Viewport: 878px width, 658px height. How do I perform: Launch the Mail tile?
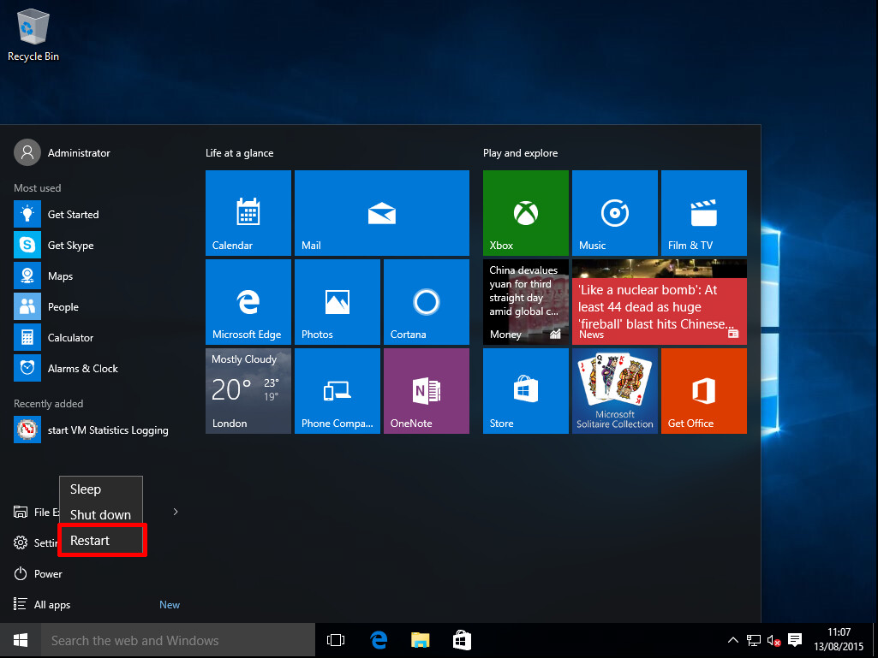pos(382,212)
